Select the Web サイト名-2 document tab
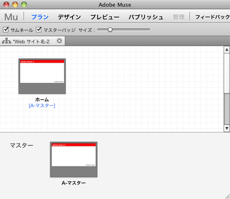The width and height of the screenshot is (230, 199). 33,41
